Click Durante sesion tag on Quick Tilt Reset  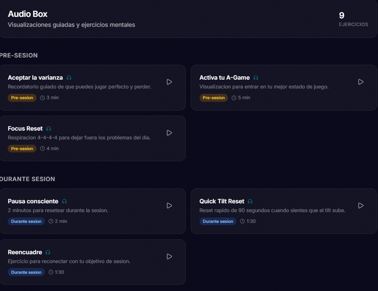coord(218,221)
